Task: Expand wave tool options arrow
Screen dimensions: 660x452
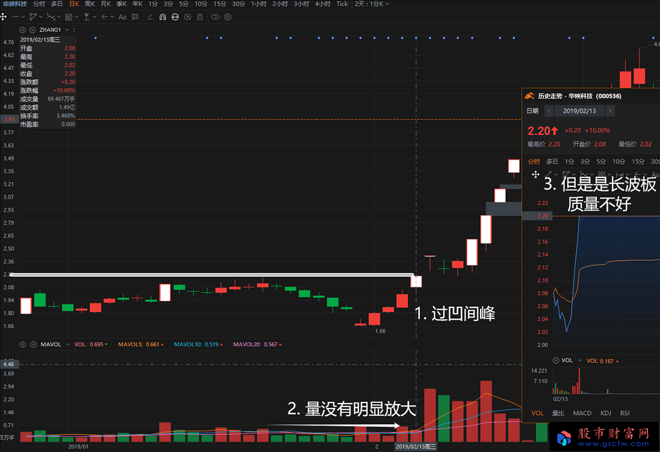Action: (x=59, y=17)
